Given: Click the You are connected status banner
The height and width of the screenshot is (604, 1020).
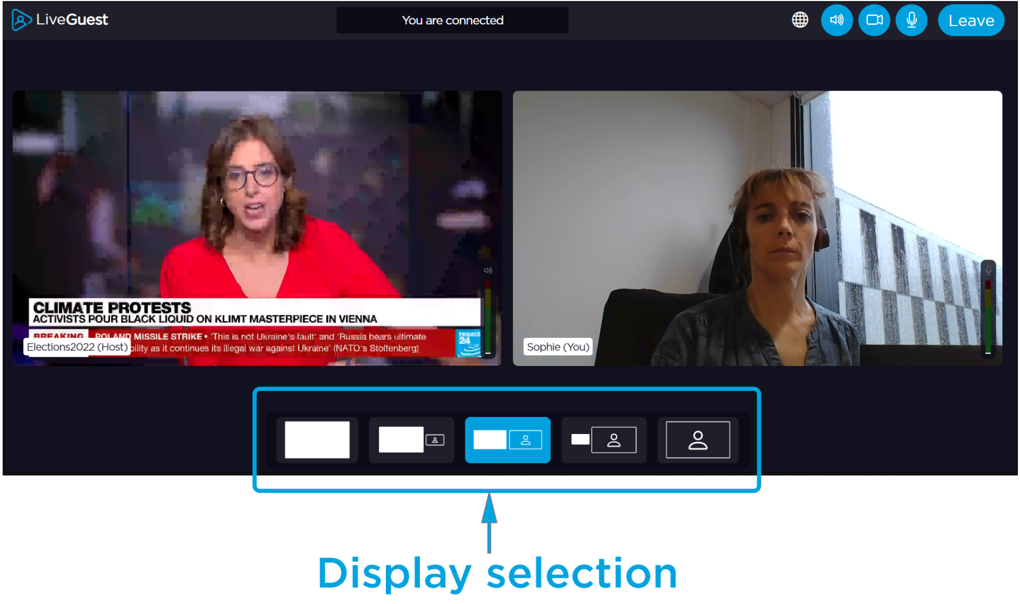Looking at the screenshot, I should coord(452,20).
